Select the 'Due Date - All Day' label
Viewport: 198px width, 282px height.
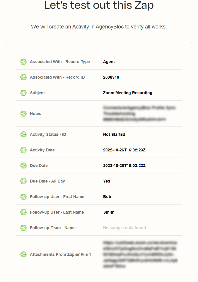[x=47, y=181]
